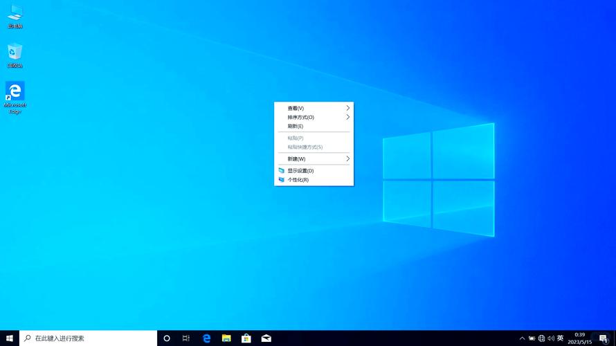The width and height of the screenshot is (616, 346).
Task: Open File Explorer from the taskbar
Action: [226, 338]
